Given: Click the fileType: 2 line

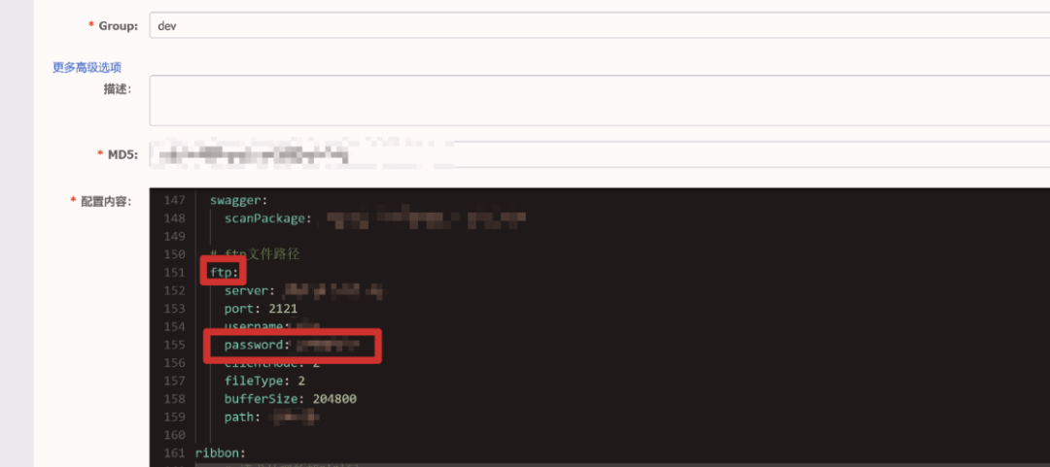Looking at the screenshot, I should [x=265, y=381].
